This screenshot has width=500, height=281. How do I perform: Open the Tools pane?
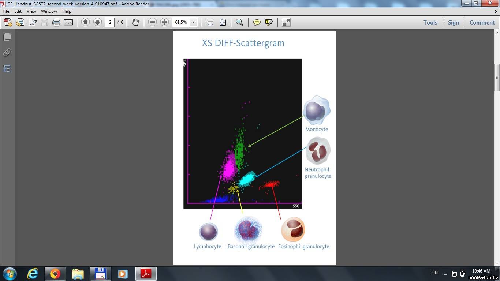(x=430, y=22)
